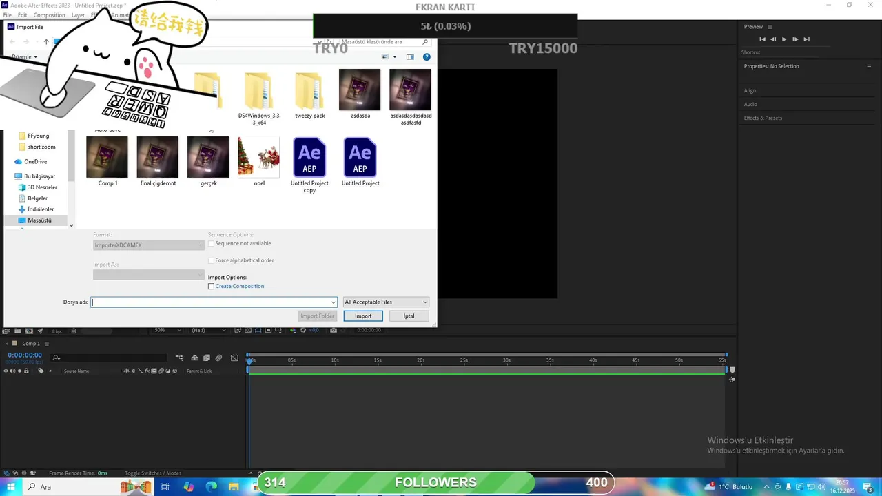Click the İptal cancel button
This screenshot has width=882, height=496.
click(409, 316)
